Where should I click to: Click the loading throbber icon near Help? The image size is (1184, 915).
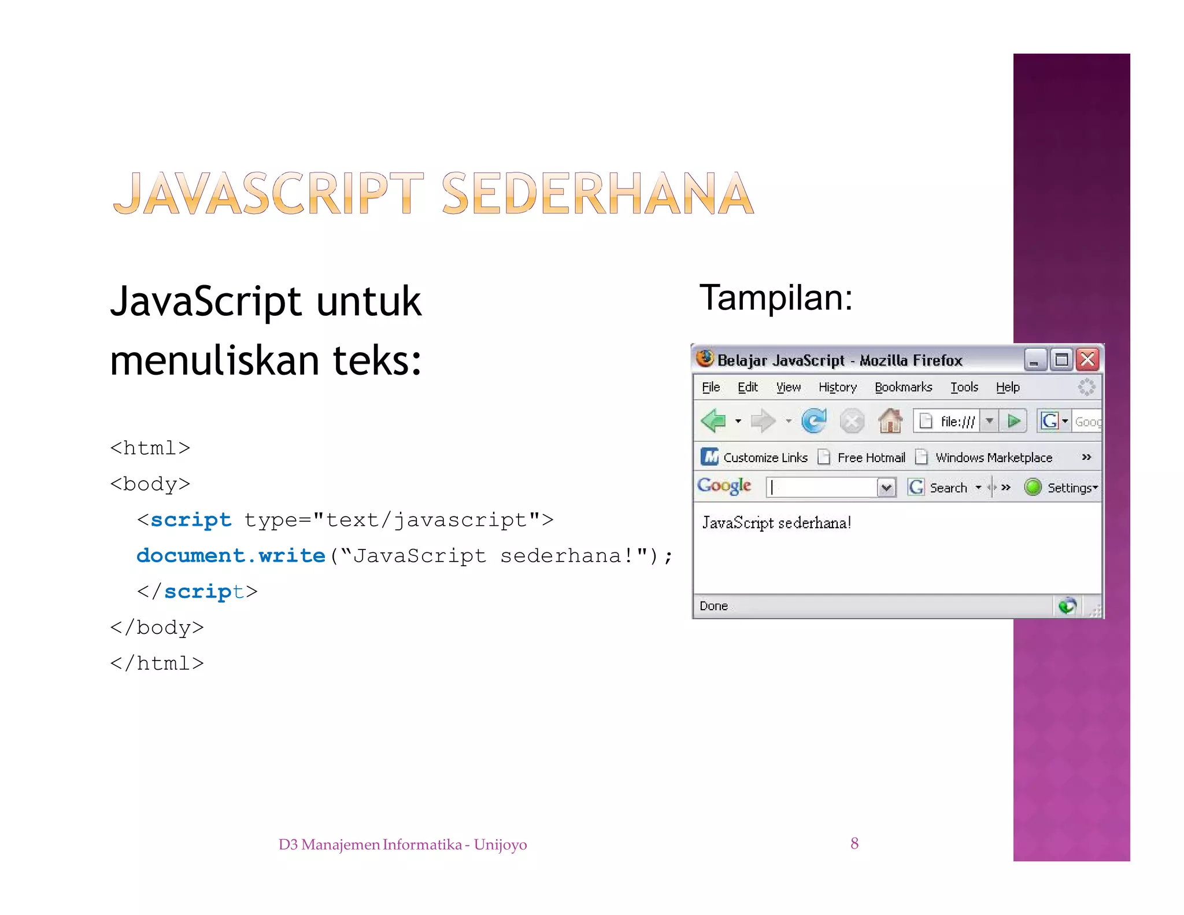pyautogui.click(x=1086, y=387)
